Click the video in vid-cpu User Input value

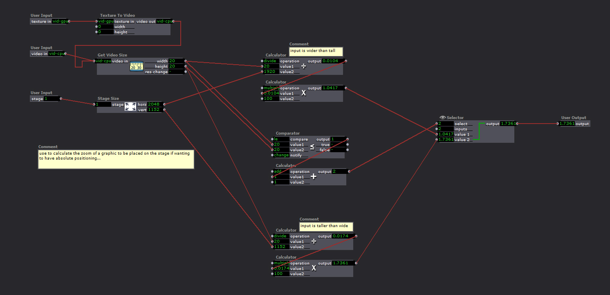tap(56, 54)
